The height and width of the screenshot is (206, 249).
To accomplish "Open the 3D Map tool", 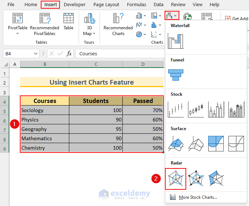I will click(x=89, y=24).
